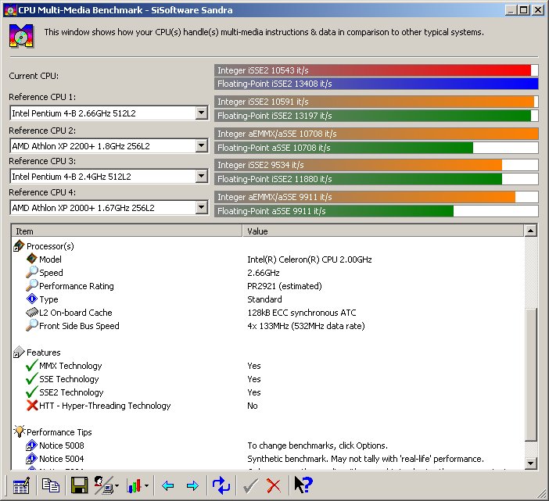Click the Integer aEMMX/aSSE 10708 orange bar
This screenshot has width=549, height=501.
(x=376, y=134)
